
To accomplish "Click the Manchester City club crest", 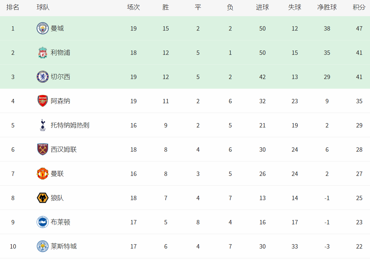I will tap(42, 28).
